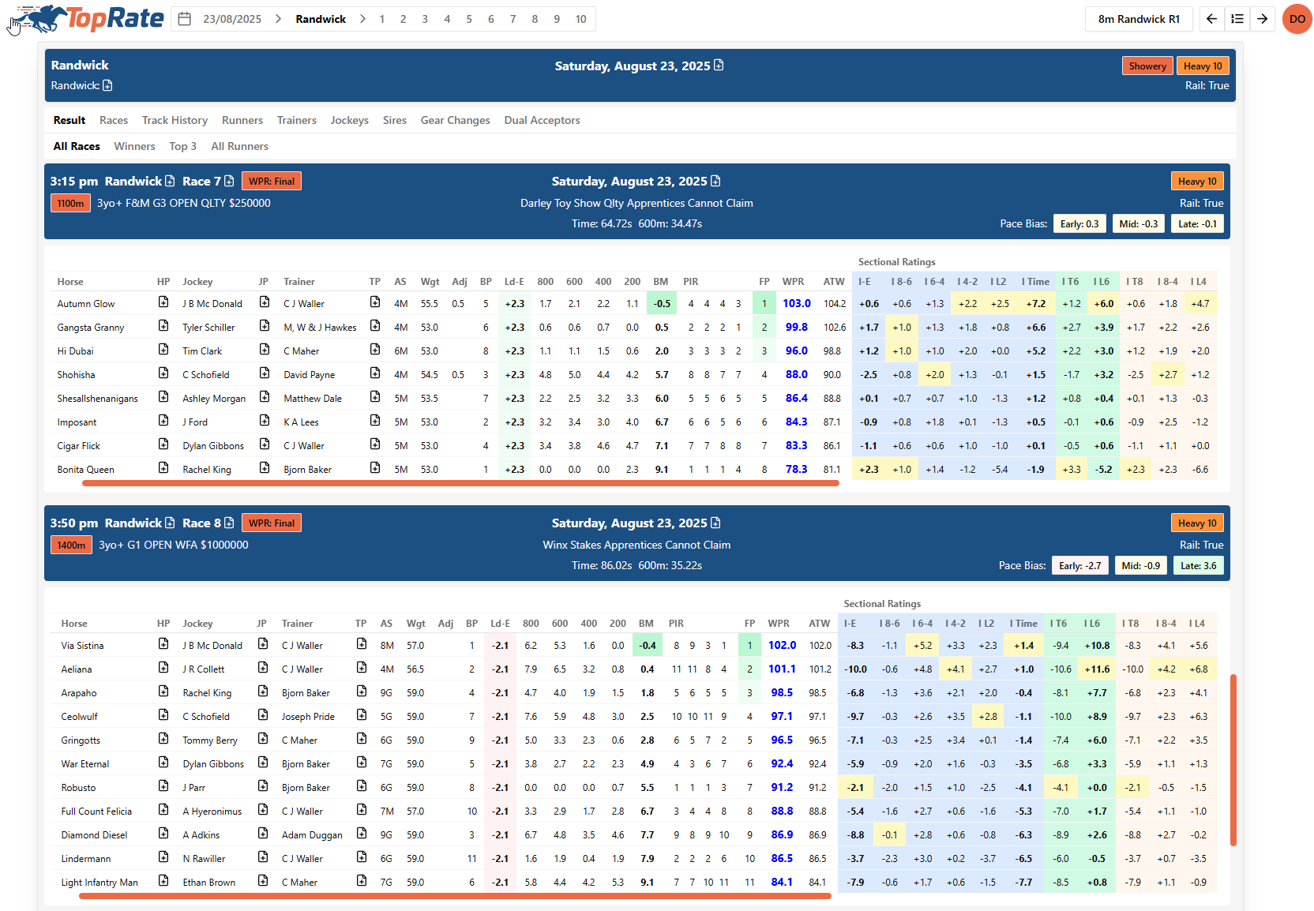This screenshot has height=911, width=1314.
Task: Click the 1400m distance badge for Race 8
Action: tap(71, 545)
